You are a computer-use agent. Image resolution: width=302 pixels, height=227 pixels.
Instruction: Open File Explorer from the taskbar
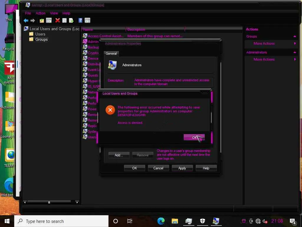click(x=175, y=221)
